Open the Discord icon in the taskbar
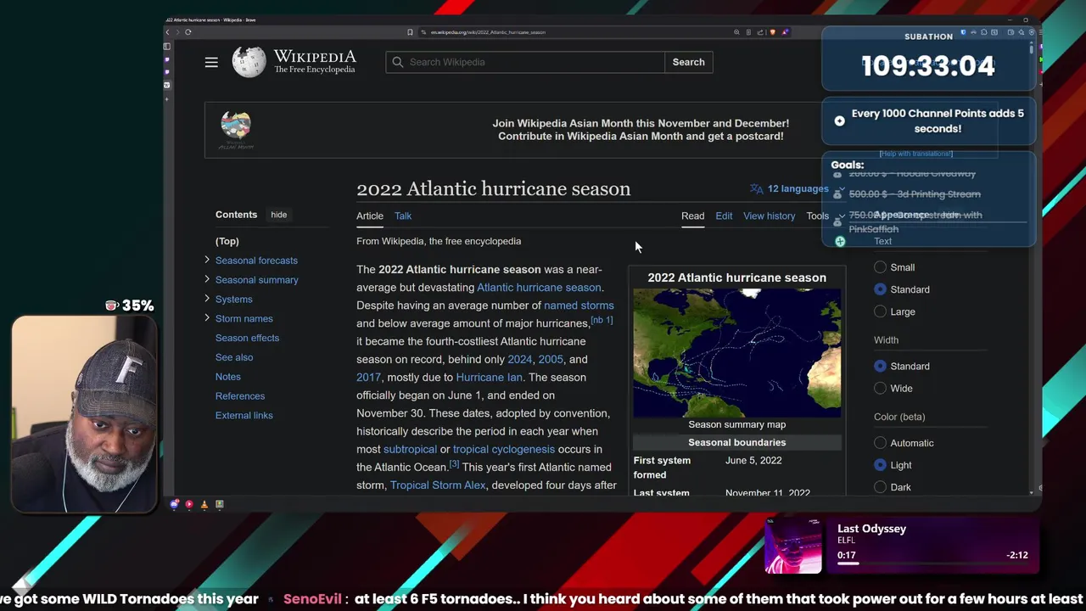 click(174, 504)
